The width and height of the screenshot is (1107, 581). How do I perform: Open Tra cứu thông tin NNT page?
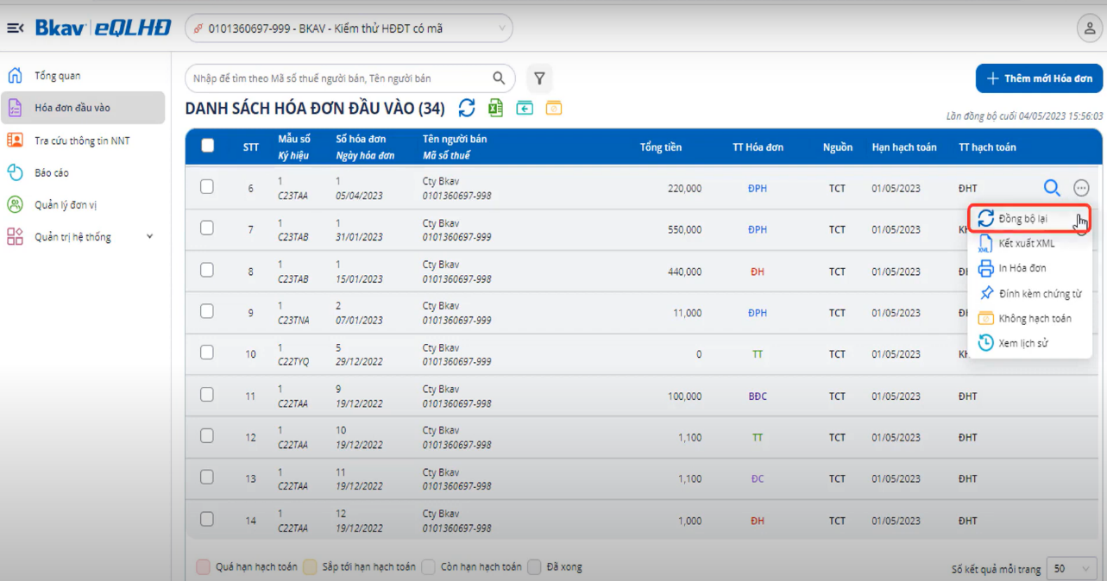pyautogui.click(x=82, y=141)
